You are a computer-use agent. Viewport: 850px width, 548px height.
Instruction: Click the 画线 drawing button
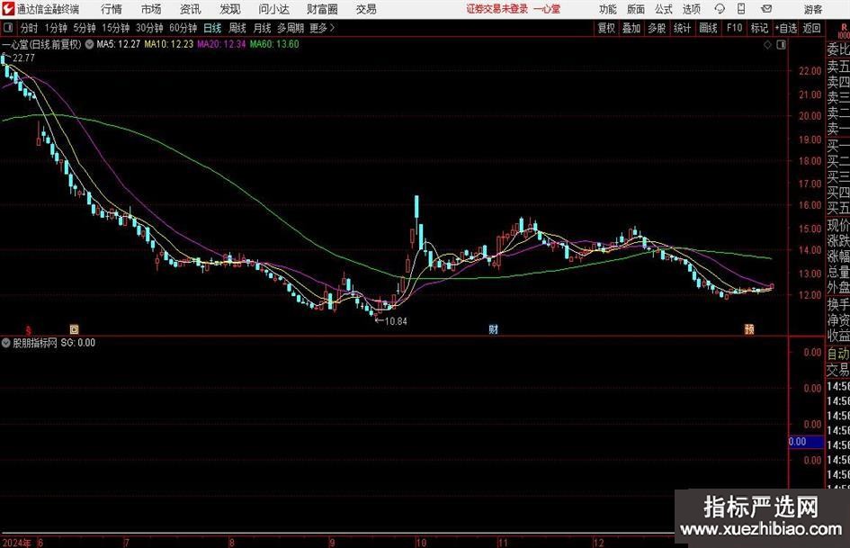tap(709, 28)
